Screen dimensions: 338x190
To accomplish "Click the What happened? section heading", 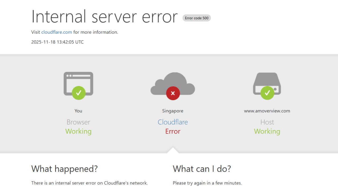I will tap(64, 169).
